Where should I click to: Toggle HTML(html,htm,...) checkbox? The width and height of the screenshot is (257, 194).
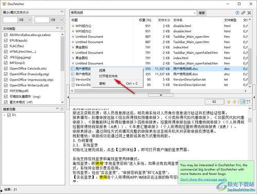6,52
